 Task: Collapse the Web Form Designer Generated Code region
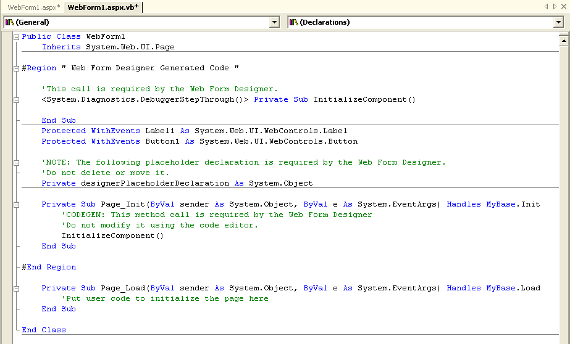tap(16, 68)
